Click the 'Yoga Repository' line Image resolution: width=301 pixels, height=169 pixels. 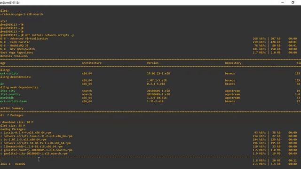tap(16, 52)
